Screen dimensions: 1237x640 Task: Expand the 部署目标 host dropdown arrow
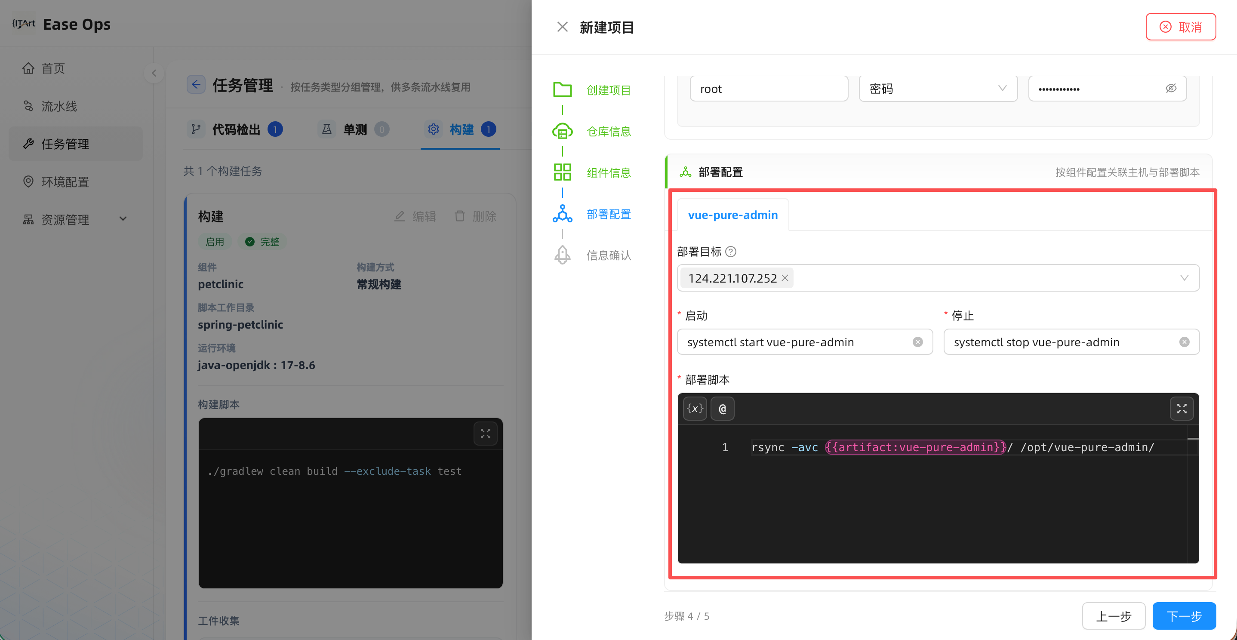[1184, 278]
